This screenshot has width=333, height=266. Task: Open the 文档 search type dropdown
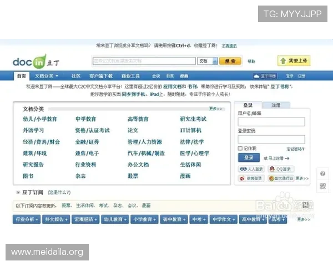[x=207, y=61]
